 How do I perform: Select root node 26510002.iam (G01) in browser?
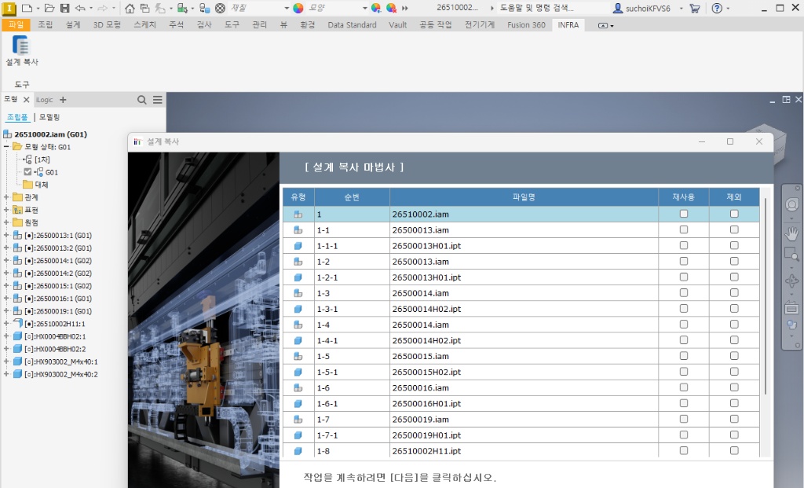tap(50, 134)
